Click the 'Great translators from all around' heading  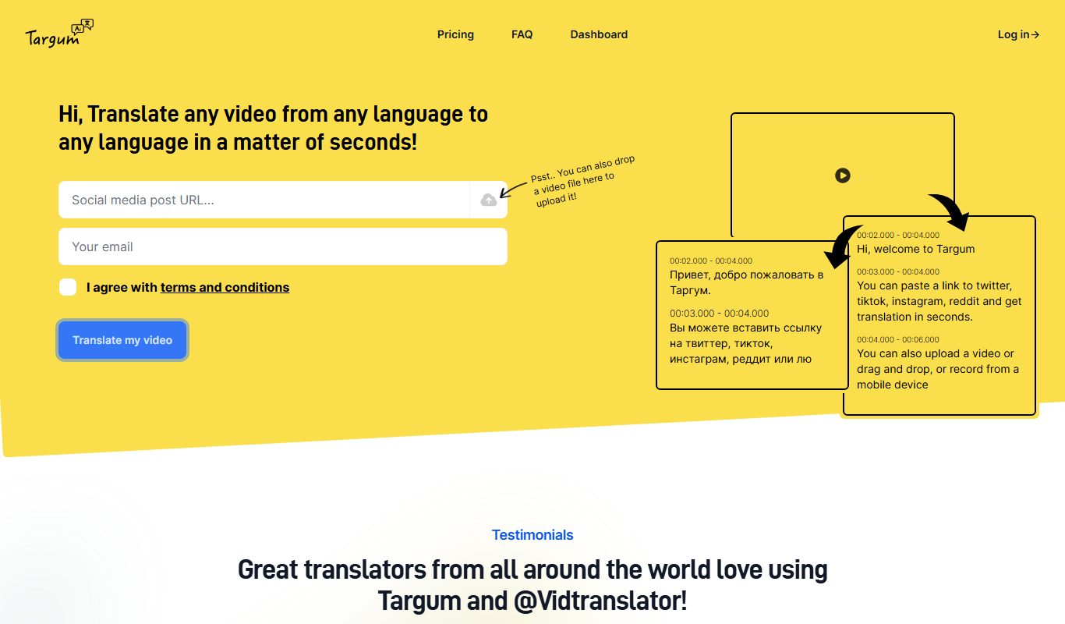(x=532, y=585)
